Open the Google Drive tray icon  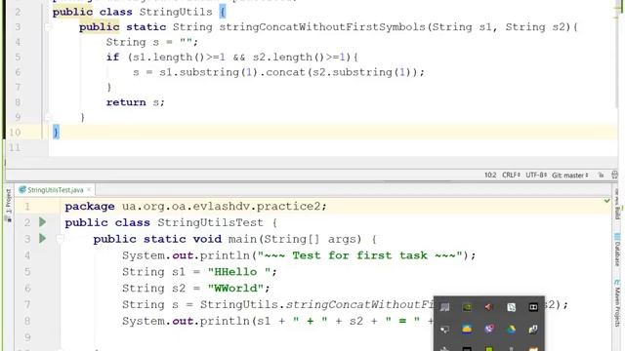511,330
